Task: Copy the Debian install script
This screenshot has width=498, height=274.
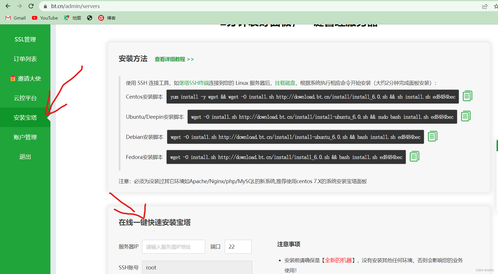Action: 433,136
